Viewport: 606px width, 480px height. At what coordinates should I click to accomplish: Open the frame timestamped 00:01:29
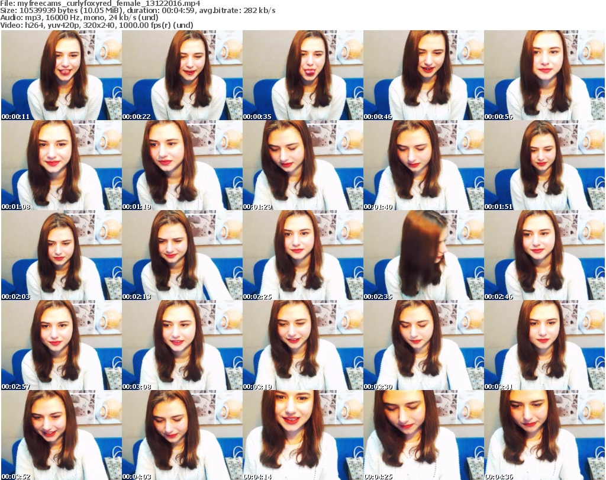[x=302, y=165]
